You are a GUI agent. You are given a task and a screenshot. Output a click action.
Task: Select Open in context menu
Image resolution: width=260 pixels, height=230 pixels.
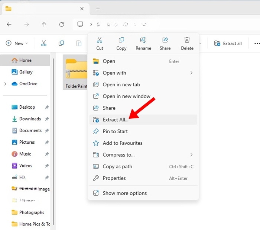[143, 61]
